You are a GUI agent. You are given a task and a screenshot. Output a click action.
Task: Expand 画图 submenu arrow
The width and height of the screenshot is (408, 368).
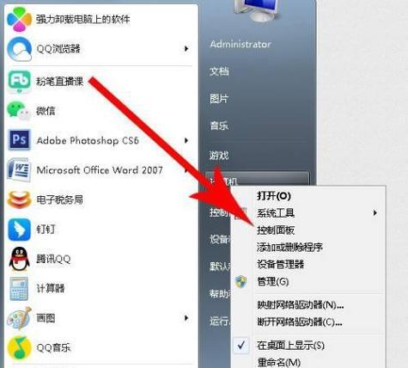[186, 318]
